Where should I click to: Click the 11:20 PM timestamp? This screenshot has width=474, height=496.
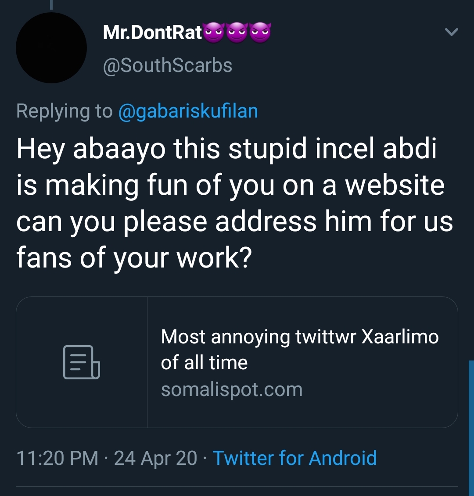pos(57,458)
